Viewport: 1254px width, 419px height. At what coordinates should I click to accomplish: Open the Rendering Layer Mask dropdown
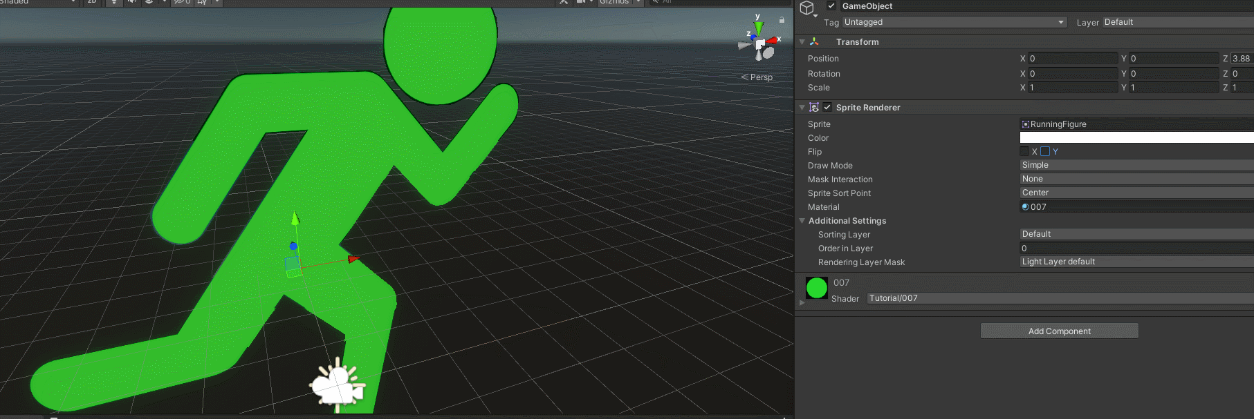(1137, 262)
